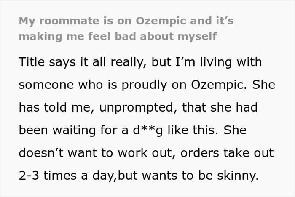295x197 pixels.
Task: Click the word 'someone' at line start
Action: [46, 85]
